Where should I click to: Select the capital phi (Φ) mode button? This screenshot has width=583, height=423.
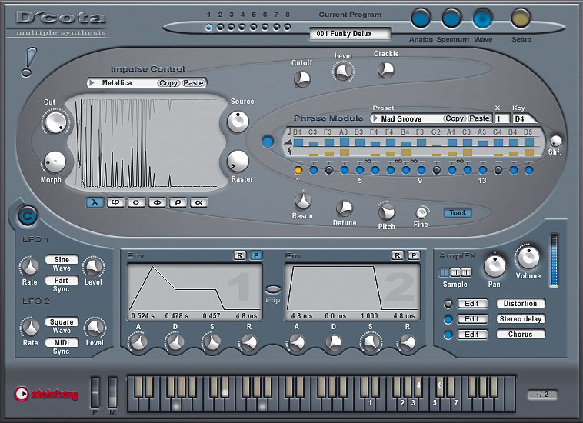tap(157, 202)
